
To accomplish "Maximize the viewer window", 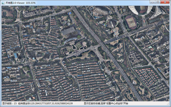I will 158,2.
